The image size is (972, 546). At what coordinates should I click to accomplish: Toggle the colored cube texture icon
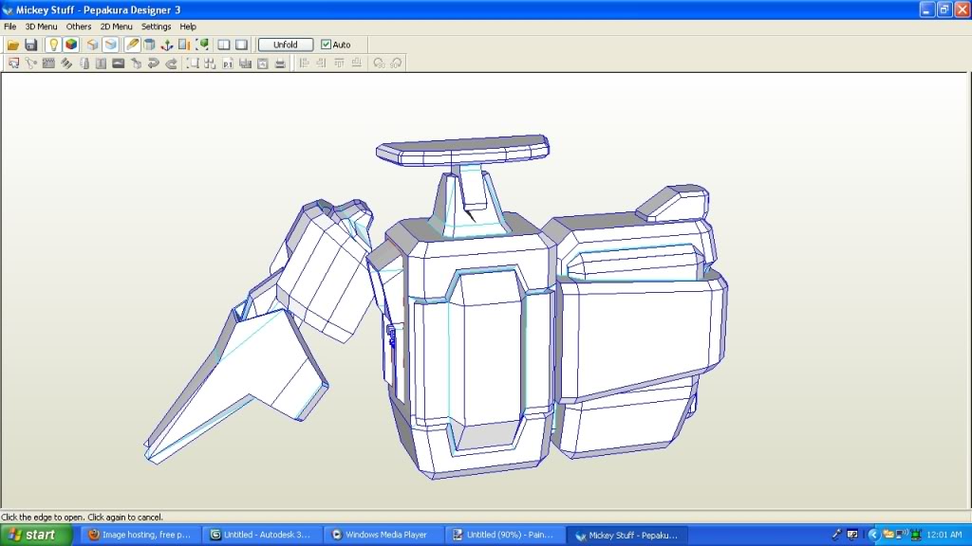[71, 45]
